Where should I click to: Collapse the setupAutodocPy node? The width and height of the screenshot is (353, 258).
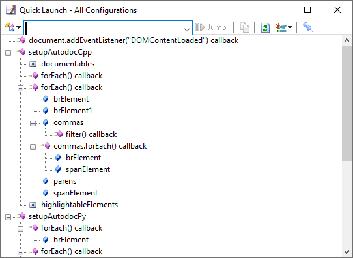8,217
